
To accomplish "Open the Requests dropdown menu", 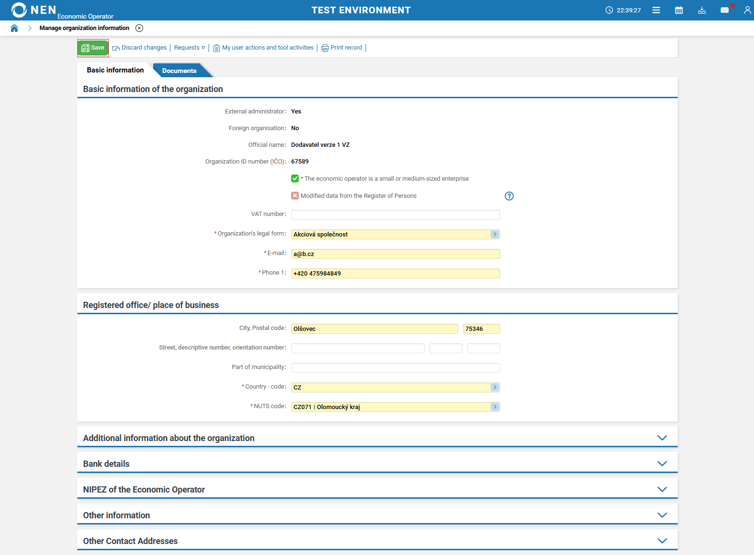I will [189, 48].
